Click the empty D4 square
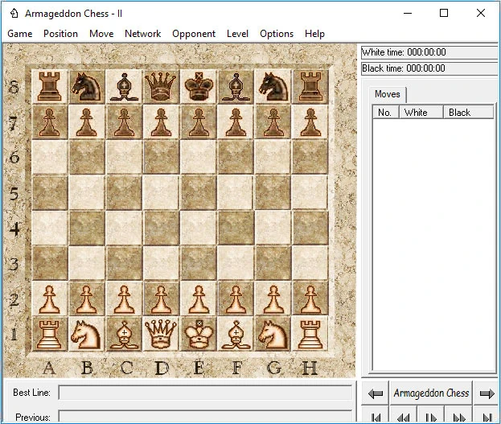501x424 pixels. point(161,228)
